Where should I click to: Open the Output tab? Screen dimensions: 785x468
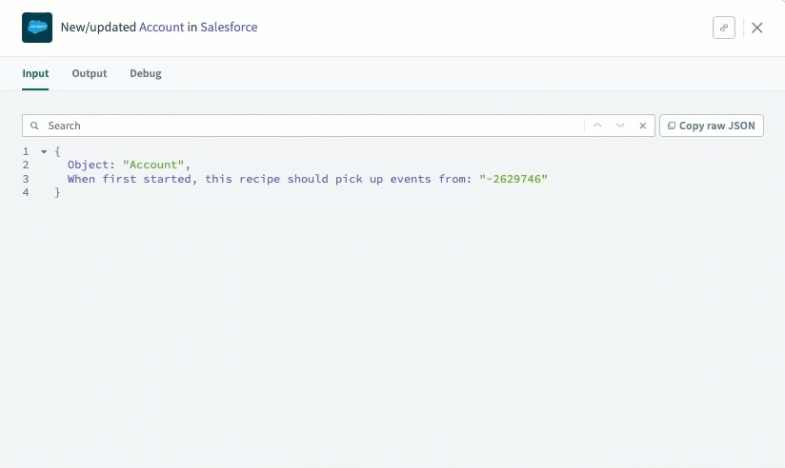(90, 73)
